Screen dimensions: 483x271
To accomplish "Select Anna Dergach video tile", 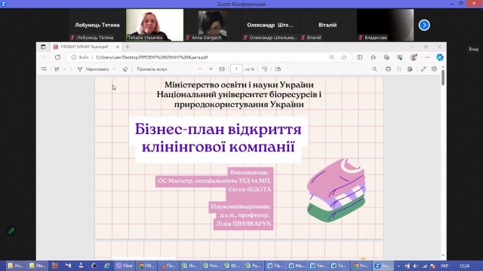I will [x=213, y=25].
